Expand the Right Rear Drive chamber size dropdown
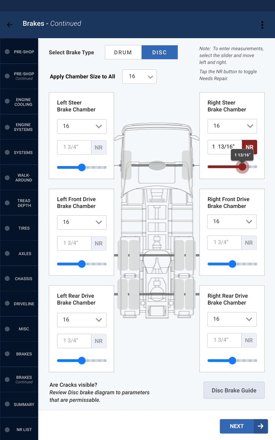Viewport: 275px width, 440px height. 232,319
